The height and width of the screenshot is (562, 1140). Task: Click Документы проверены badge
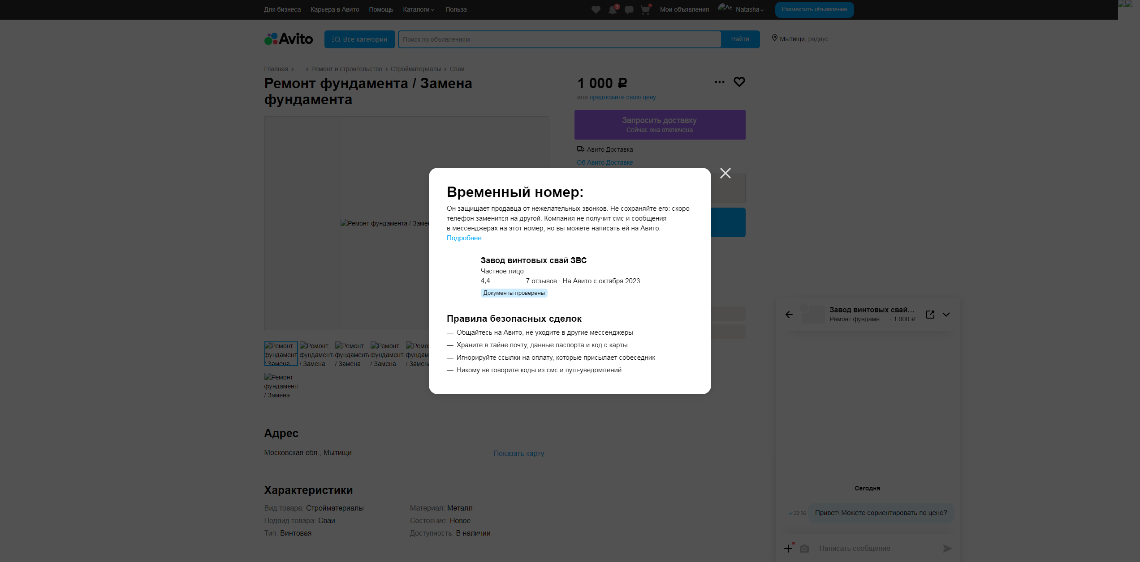click(x=514, y=293)
